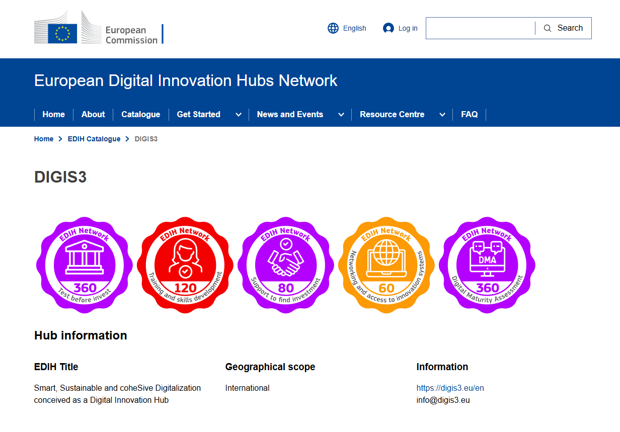Click the globe language icon
The image size is (620, 432).
(x=333, y=28)
